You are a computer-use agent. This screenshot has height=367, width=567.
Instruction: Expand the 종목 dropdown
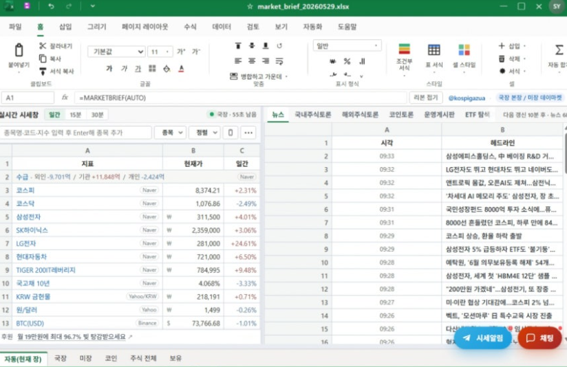171,133
